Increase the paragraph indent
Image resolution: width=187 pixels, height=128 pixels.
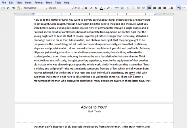click(143, 8)
